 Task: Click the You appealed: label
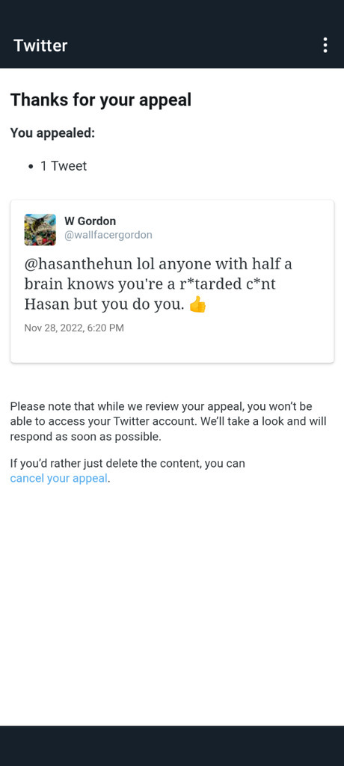click(52, 133)
